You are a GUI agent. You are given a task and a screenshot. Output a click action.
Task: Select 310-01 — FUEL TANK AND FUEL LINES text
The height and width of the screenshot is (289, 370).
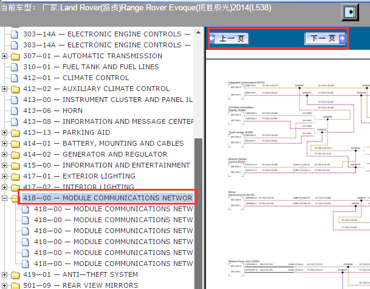click(x=91, y=67)
